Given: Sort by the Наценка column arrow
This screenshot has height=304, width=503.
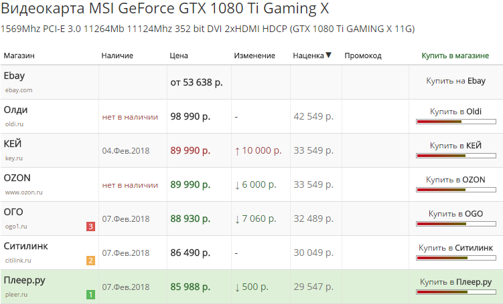Looking at the screenshot, I should (x=328, y=55).
